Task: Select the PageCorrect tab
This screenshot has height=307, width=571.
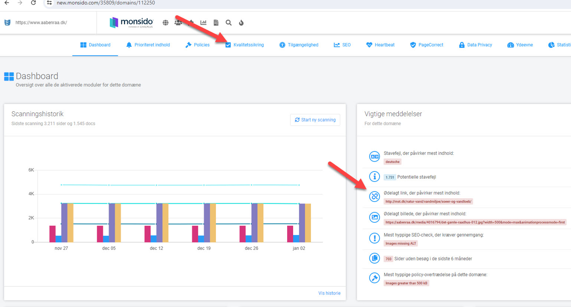Action: (426, 45)
